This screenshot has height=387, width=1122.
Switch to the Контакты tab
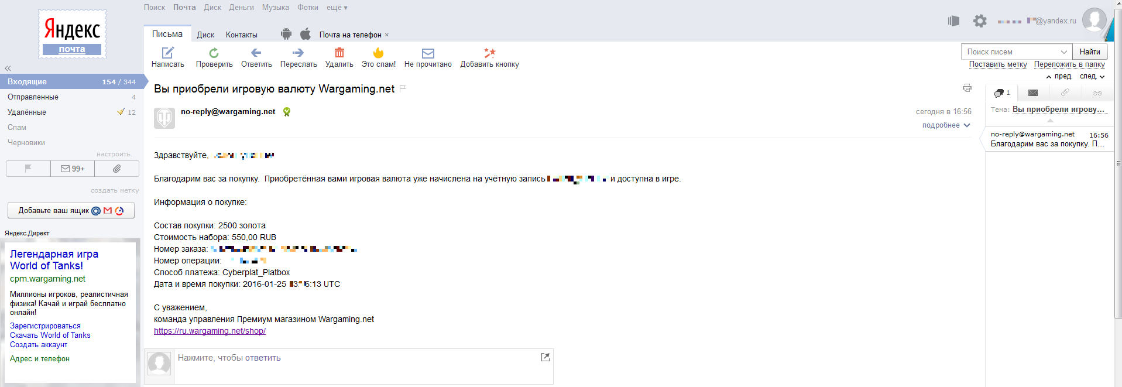[x=242, y=35]
